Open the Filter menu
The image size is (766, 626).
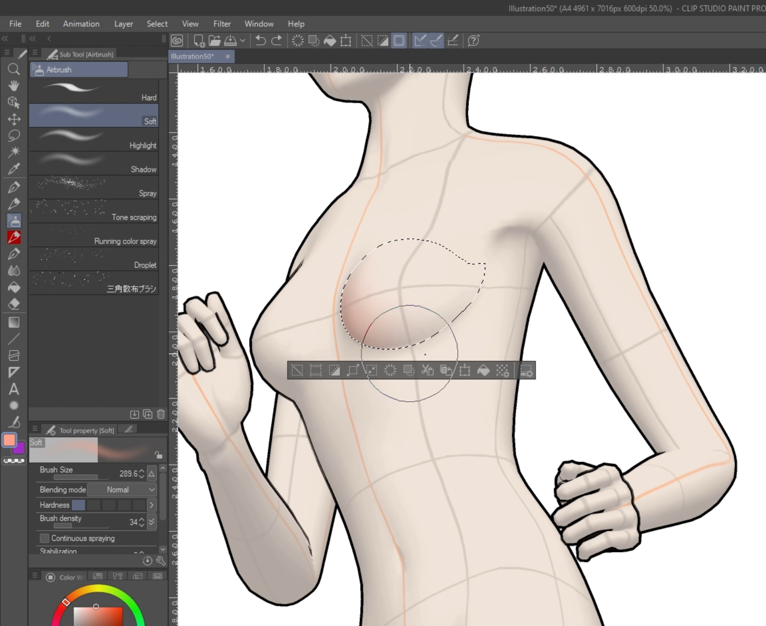point(222,24)
